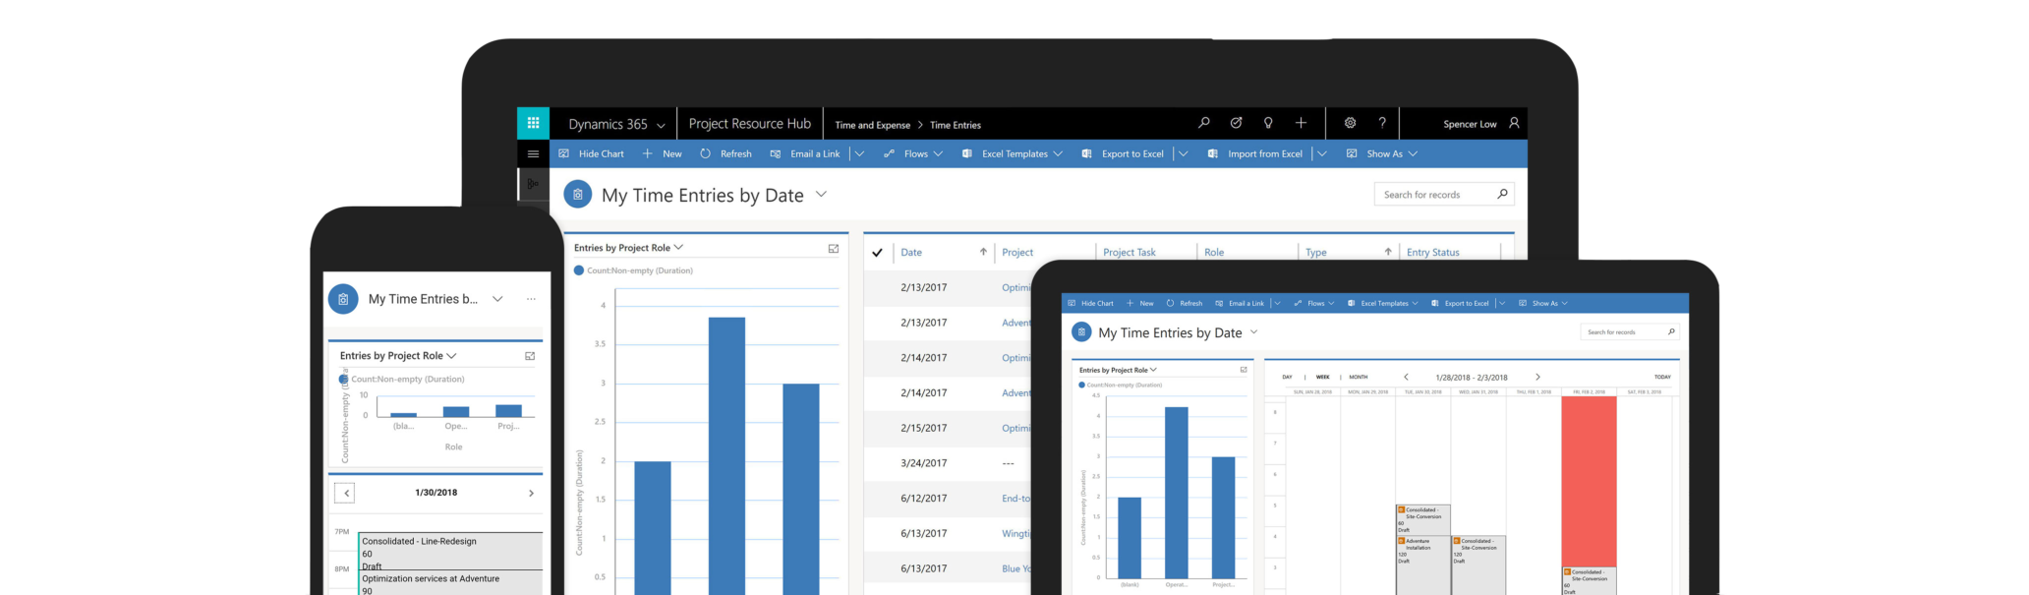
Task: Sort by the Project column header
Action: 1017,253
